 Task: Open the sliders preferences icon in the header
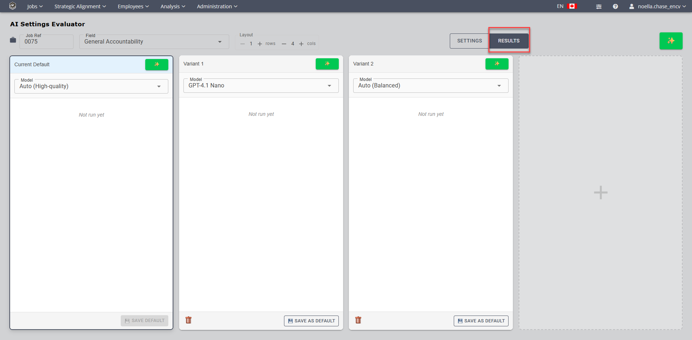point(599,6)
